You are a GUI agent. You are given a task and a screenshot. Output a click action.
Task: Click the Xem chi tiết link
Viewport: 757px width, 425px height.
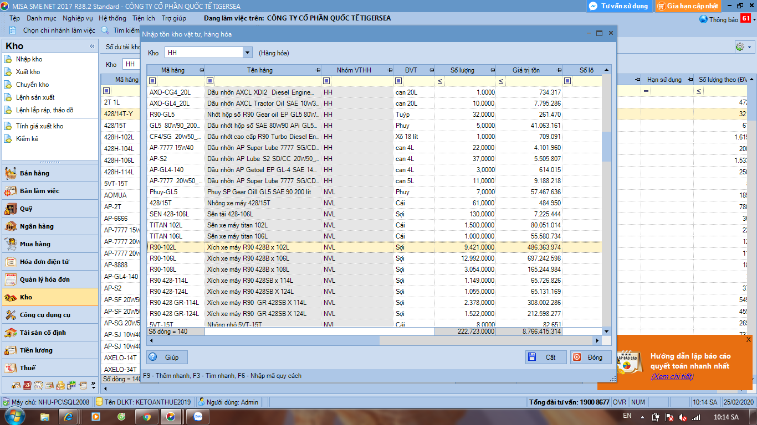672,376
